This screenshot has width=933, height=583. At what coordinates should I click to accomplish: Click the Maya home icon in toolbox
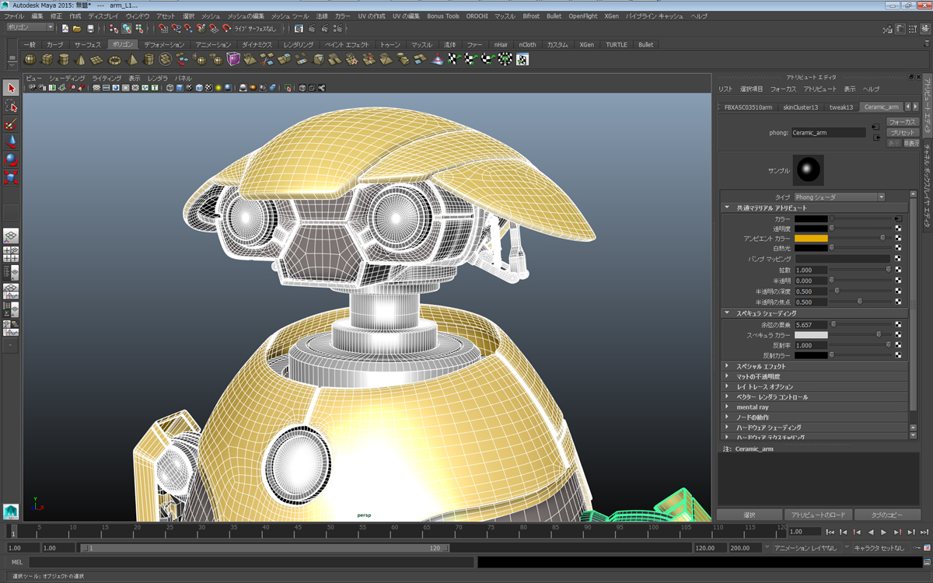[11, 511]
